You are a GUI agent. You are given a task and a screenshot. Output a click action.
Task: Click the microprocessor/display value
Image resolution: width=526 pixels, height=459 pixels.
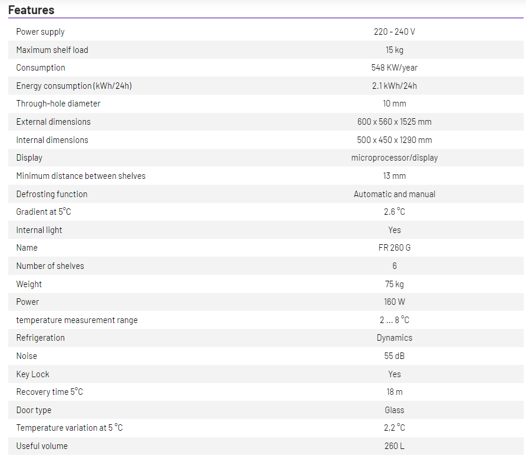(394, 158)
